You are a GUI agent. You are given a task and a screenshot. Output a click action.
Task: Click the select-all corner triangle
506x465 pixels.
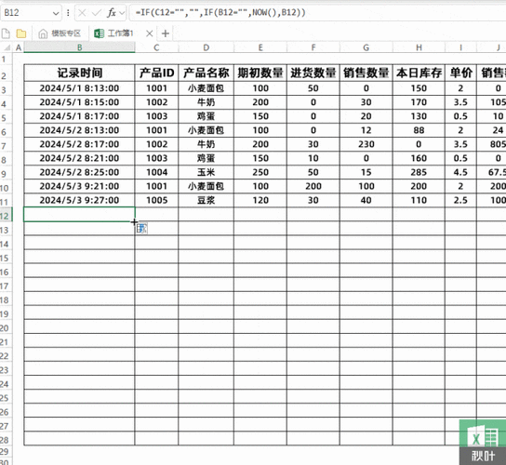[7, 47]
